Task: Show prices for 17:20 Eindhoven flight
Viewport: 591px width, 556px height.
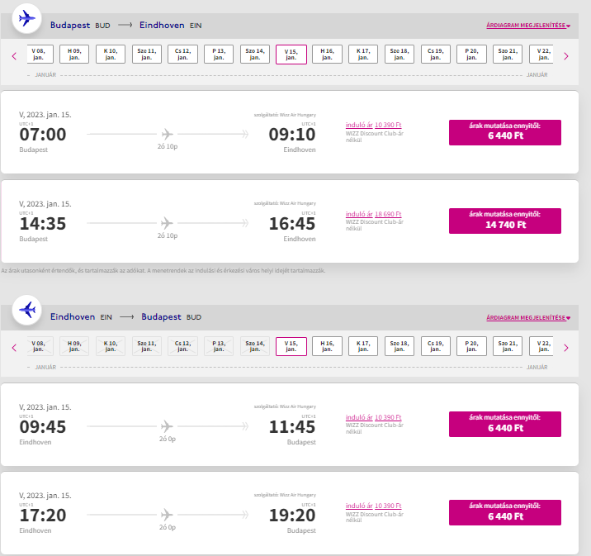Action: [504, 512]
